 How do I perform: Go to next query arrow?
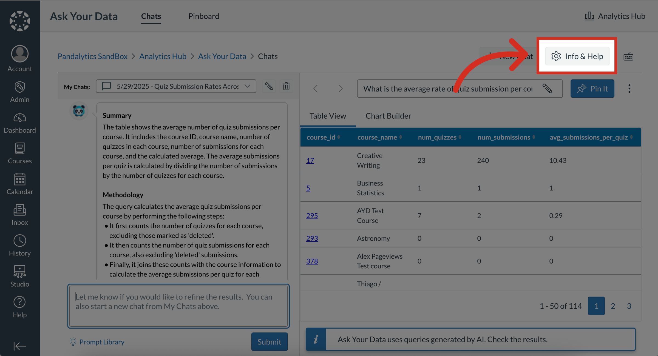[x=340, y=89]
